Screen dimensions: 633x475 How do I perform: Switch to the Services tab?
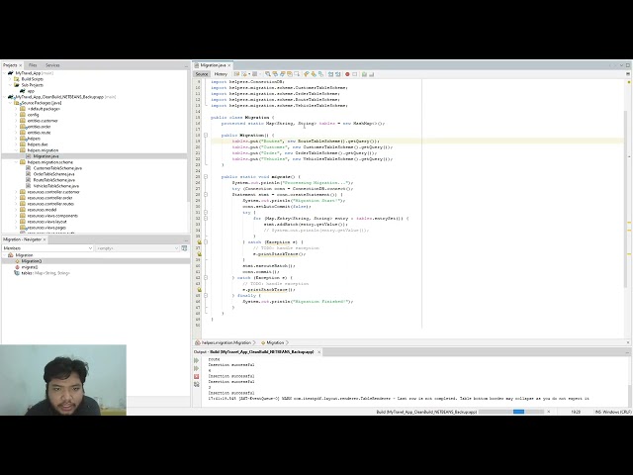pyautogui.click(x=52, y=65)
